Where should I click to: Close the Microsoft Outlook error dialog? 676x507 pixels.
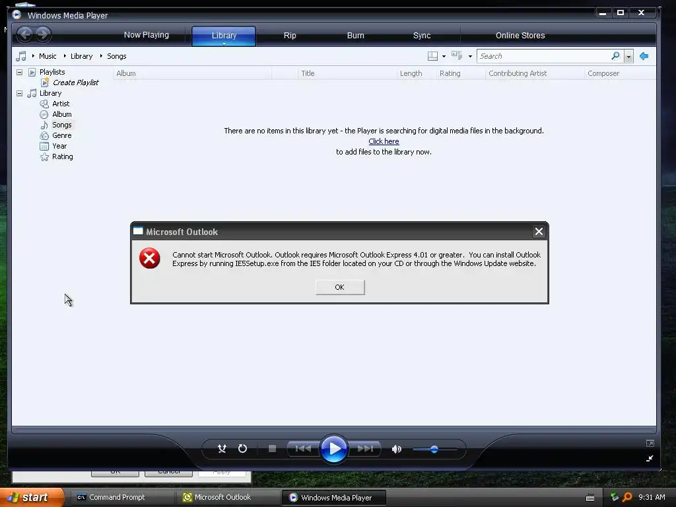click(539, 232)
